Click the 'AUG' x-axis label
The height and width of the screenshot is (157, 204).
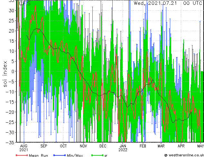24,146
